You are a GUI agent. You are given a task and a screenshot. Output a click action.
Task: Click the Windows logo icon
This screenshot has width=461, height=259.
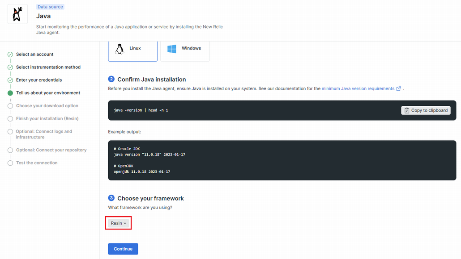point(172,49)
